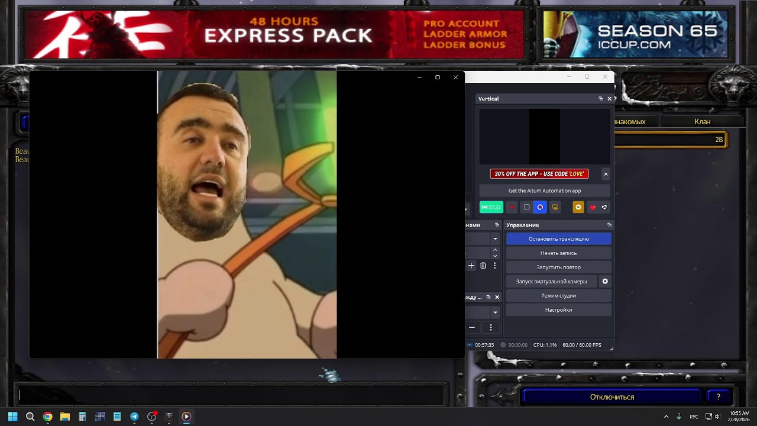Open the Season 65 ICCUP.COM banner
The image size is (757, 426).
point(636,34)
